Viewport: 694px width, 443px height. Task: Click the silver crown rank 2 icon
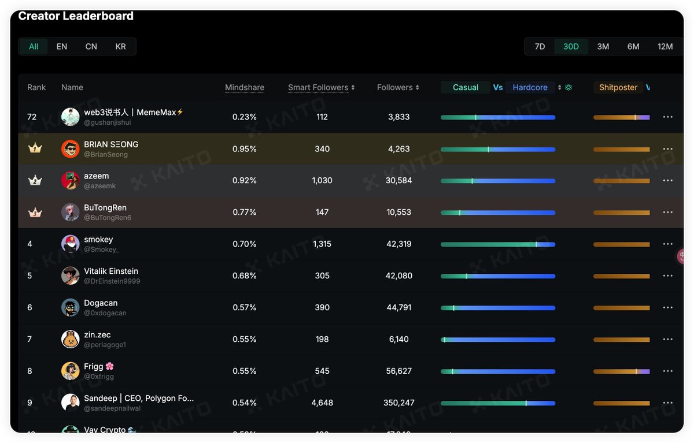coord(35,180)
